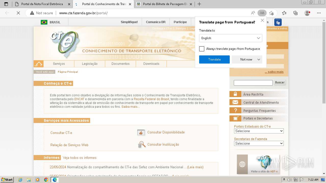Open the Legislação menu
The image size is (326, 183).
(90, 64)
